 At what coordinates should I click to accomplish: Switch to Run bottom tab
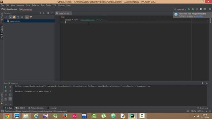(x=8, y=108)
